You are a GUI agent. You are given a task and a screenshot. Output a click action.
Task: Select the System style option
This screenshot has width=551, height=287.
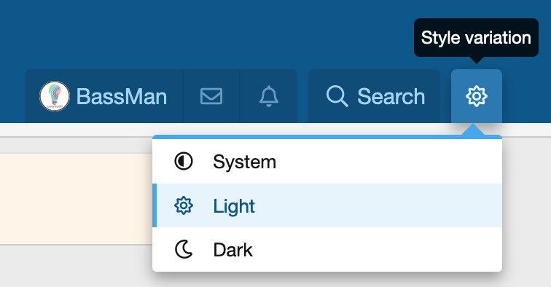tap(327, 162)
